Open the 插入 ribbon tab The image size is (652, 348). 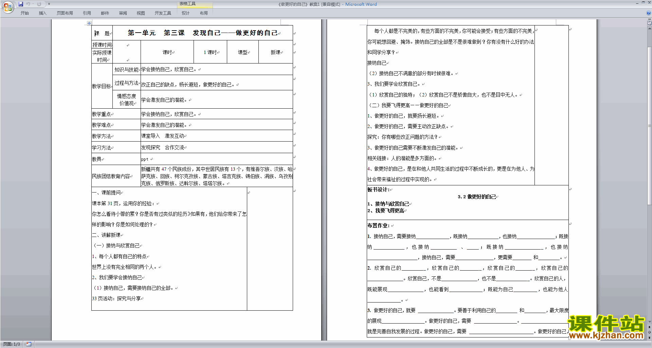(x=42, y=13)
